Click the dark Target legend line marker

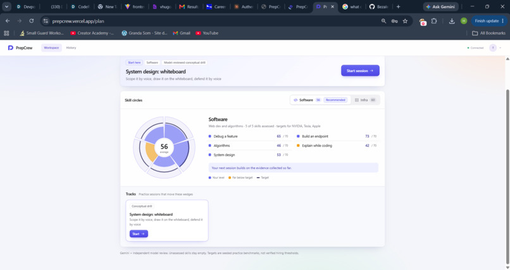258,178
